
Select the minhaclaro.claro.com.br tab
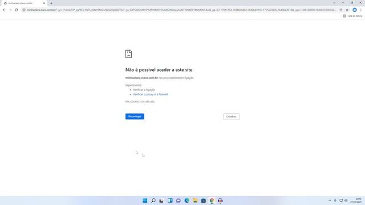click(24, 3)
